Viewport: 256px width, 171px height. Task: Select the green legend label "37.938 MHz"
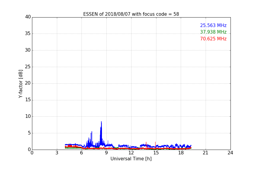[213, 32]
